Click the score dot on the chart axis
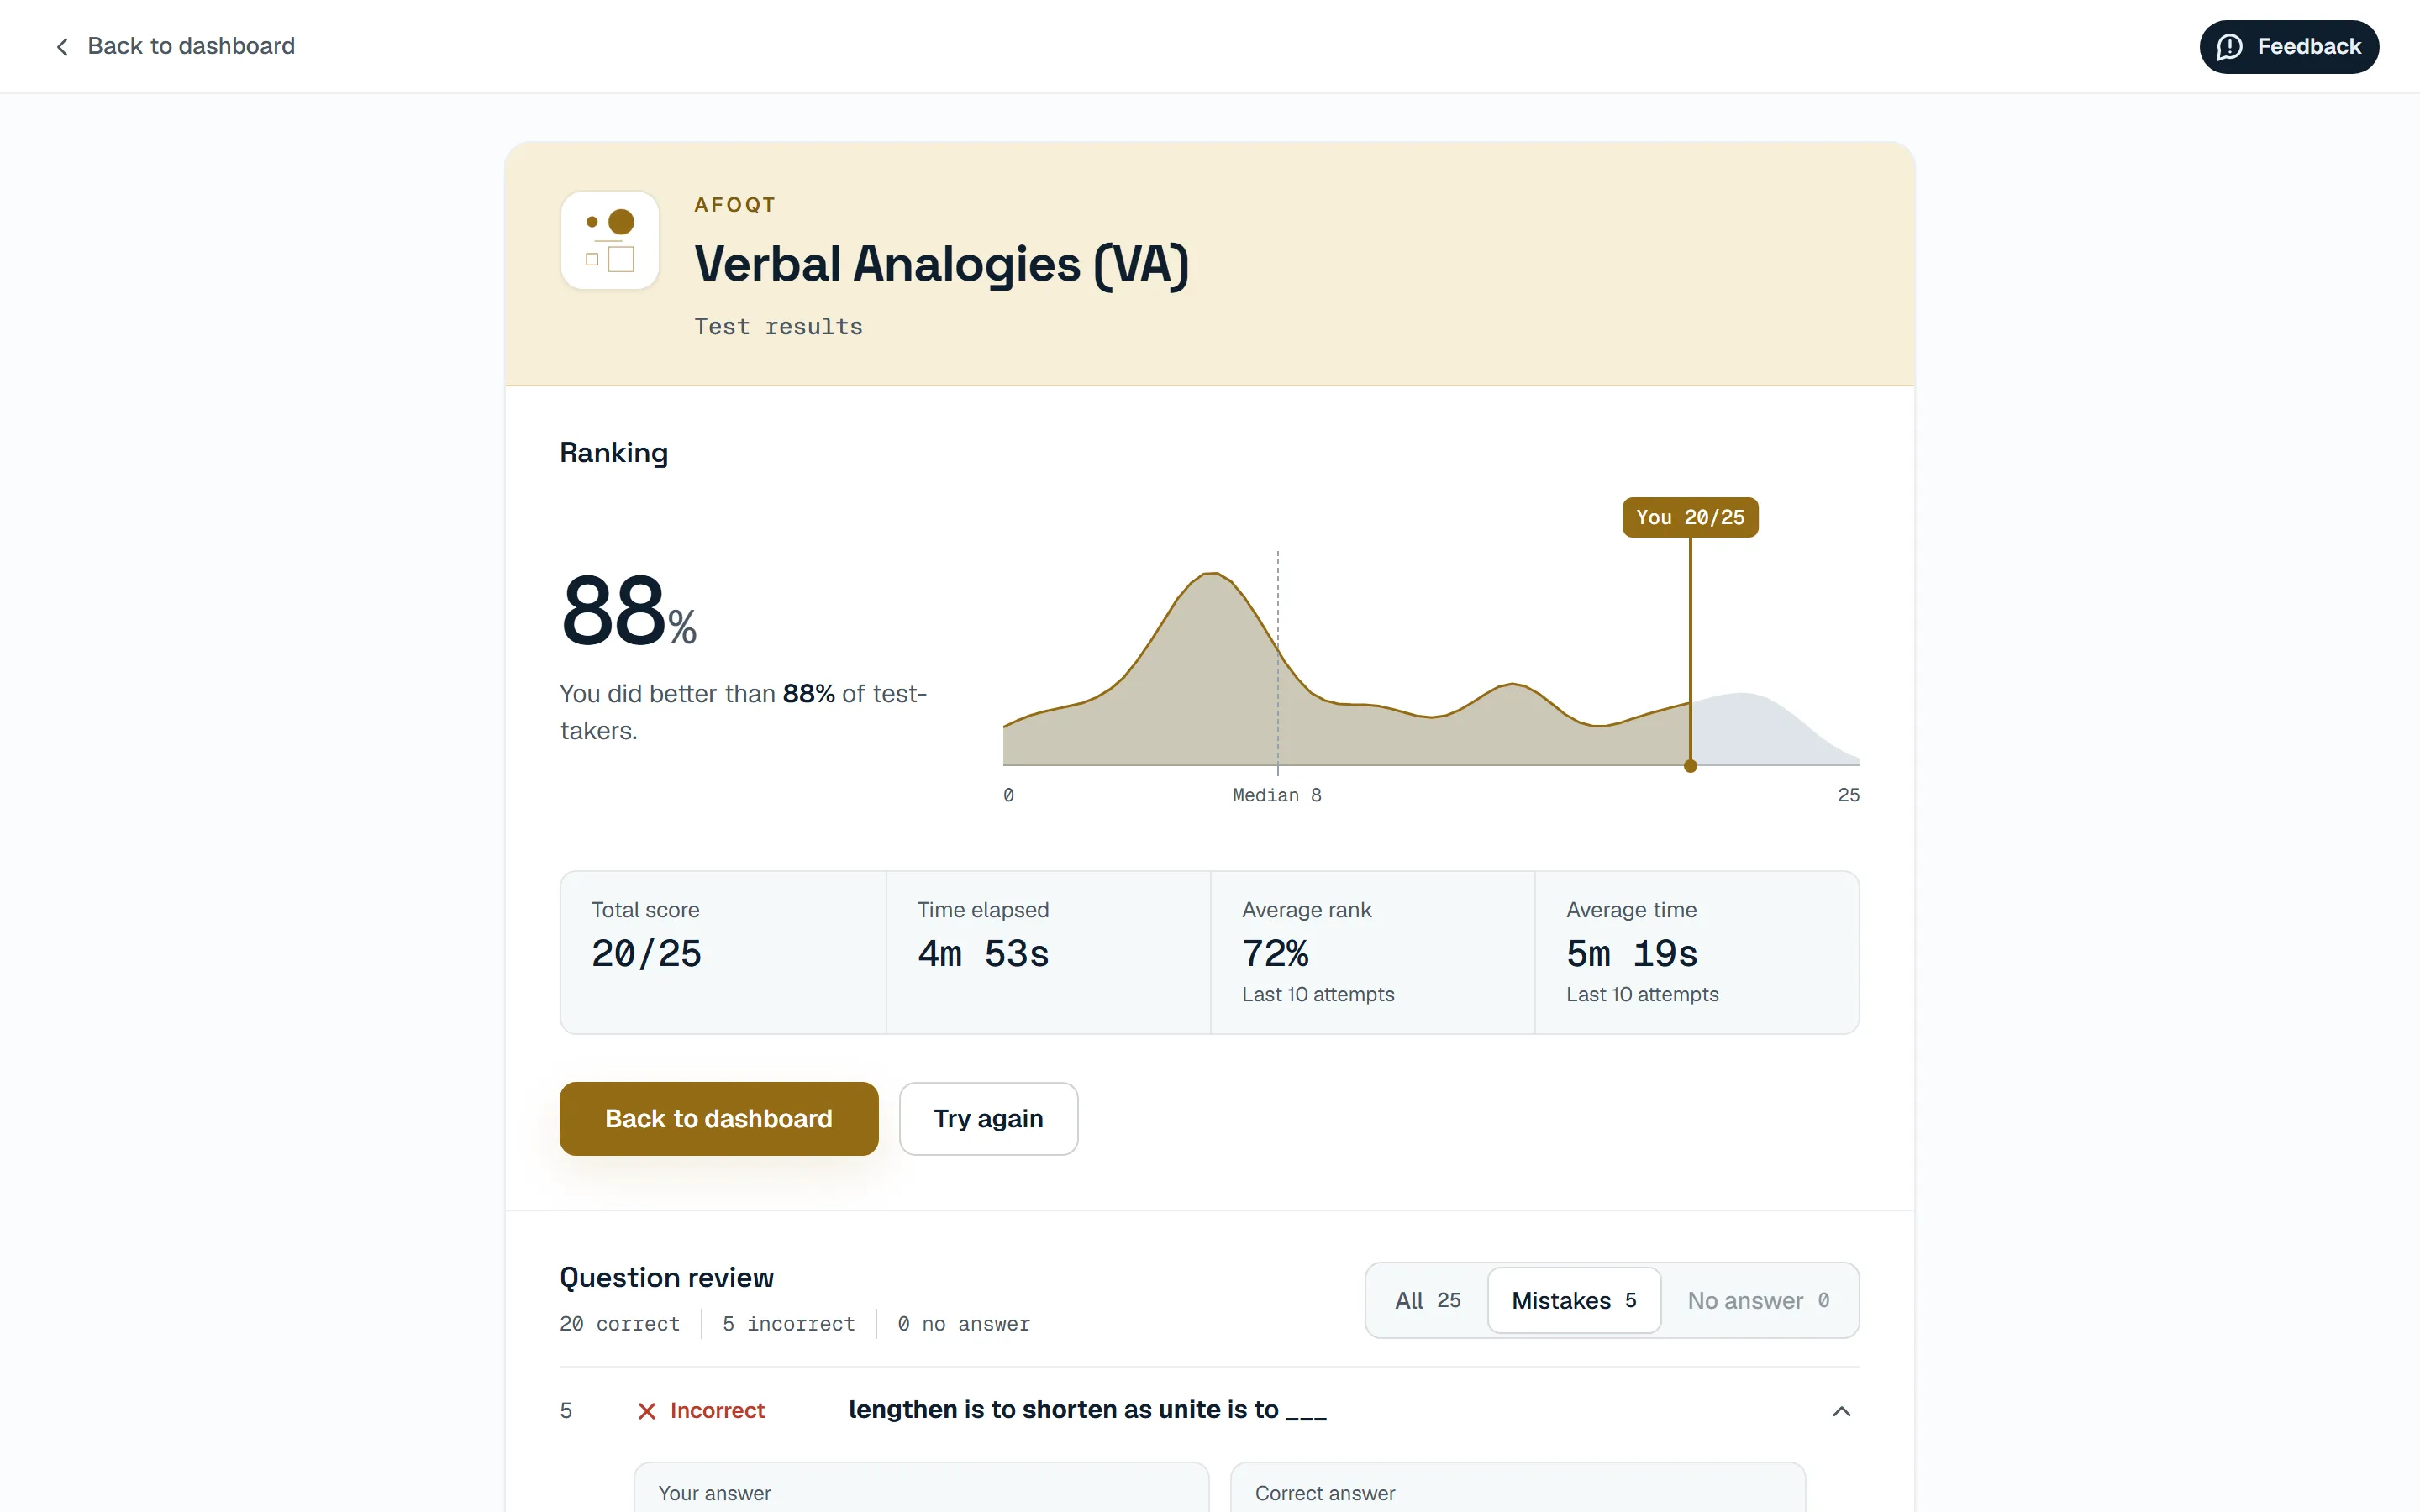2420x1512 pixels. (1690, 766)
